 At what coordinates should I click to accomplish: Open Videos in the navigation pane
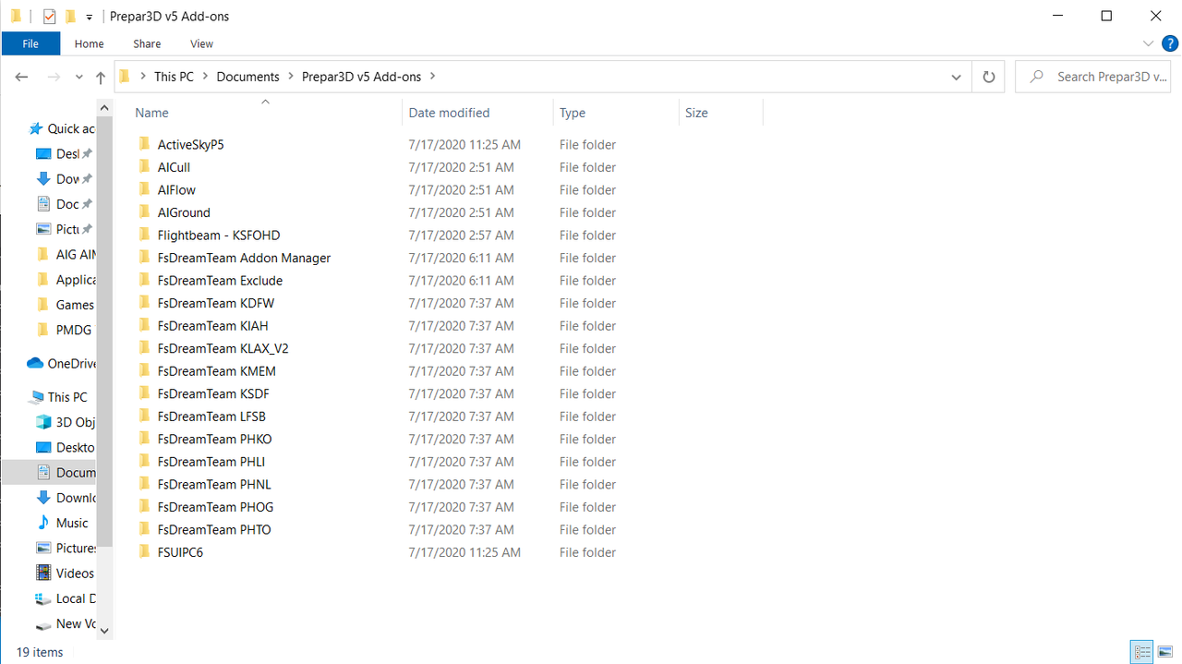coord(65,573)
